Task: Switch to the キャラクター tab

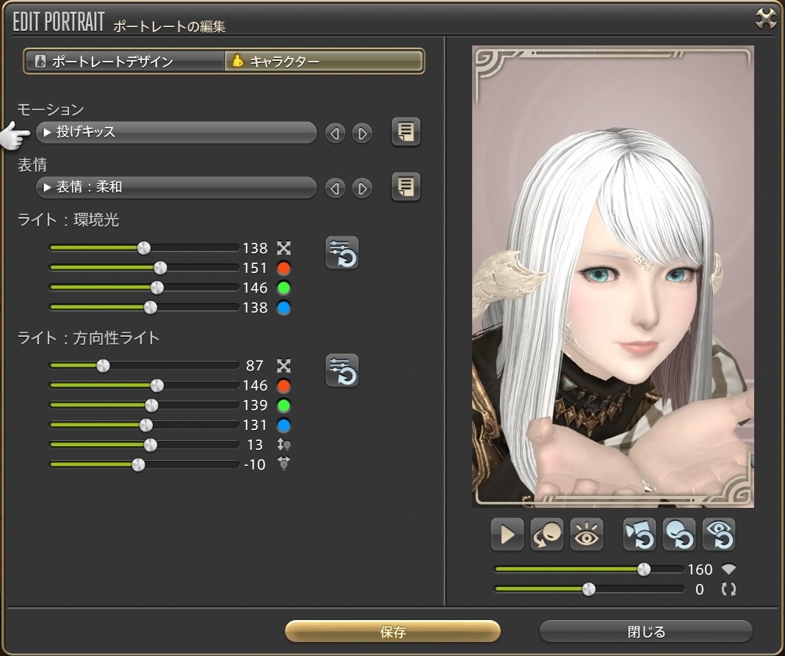Action: [x=324, y=62]
